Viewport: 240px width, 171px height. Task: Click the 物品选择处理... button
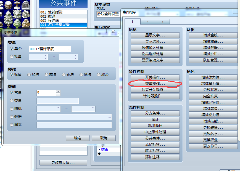pos(155,54)
